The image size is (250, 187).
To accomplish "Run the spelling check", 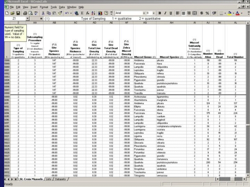I will coord(36,13).
